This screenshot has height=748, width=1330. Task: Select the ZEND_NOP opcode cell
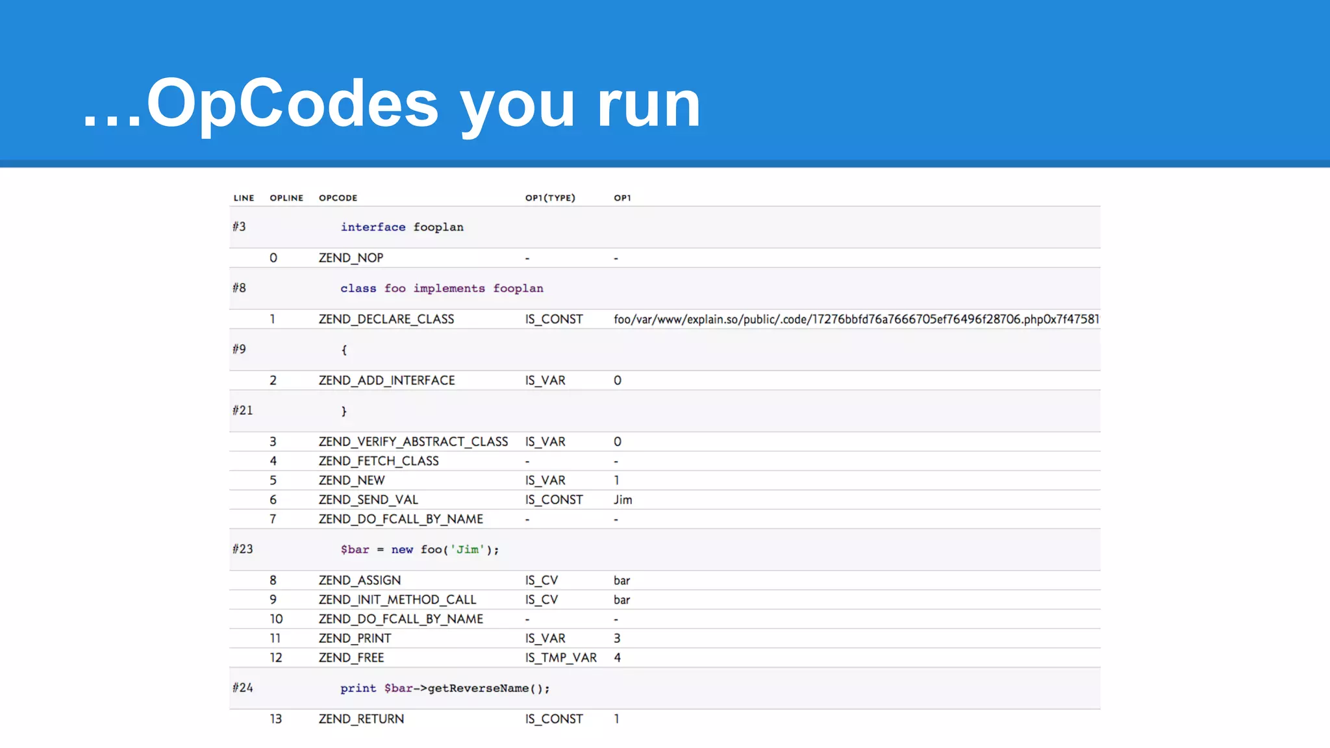[351, 258]
